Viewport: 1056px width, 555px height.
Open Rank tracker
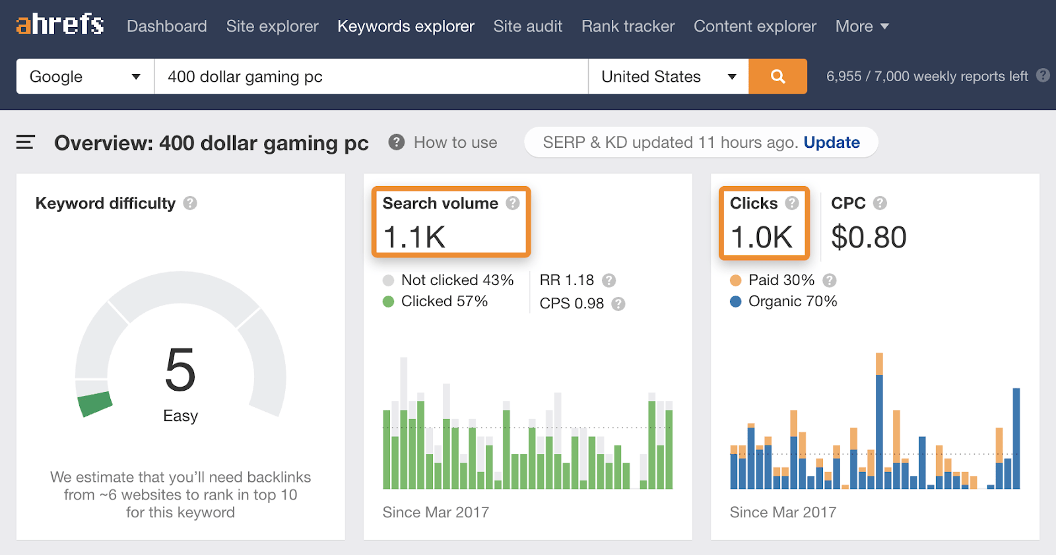pyautogui.click(x=628, y=26)
